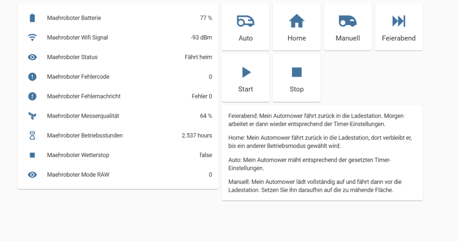The height and width of the screenshot is (241, 458).
Task: Click the 'Fährt heim' status value
Action: pyautogui.click(x=198, y=57)
